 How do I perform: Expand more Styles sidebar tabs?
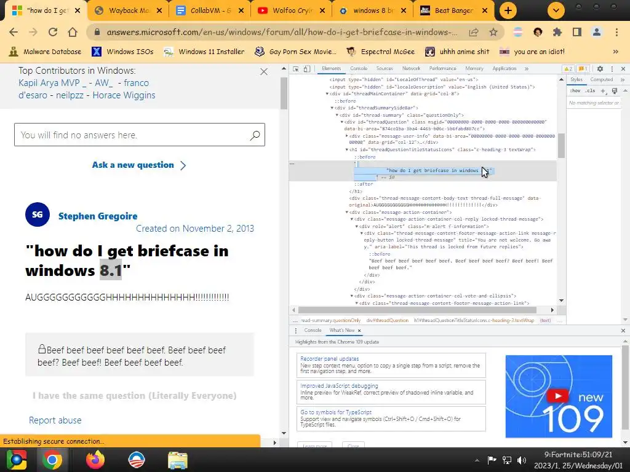point(623,80)
